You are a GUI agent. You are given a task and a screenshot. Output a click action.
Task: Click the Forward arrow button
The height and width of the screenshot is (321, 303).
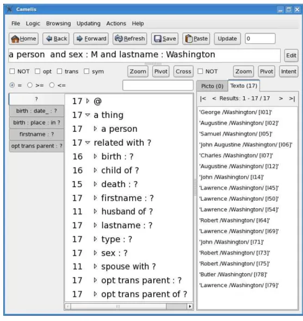[91, 39]
